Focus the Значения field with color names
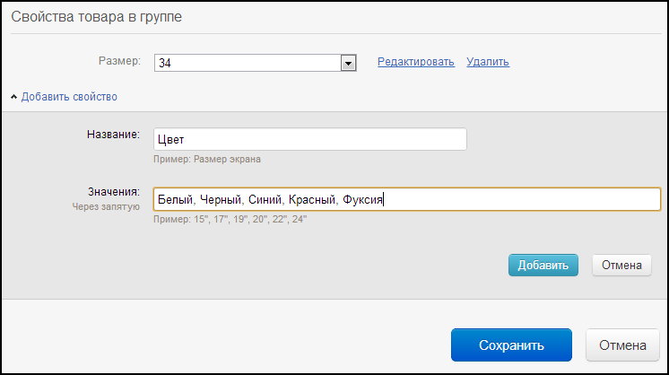The width and height of the screenshot is (669, 375). coord(407,199)
